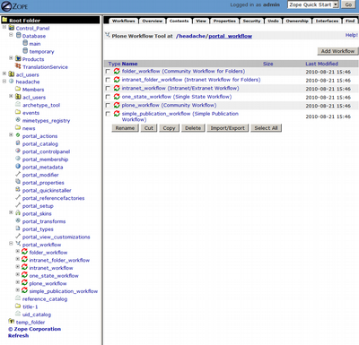Open the Workflows tab
The height and width of the screenshot is (345, 359).
pyautogui.click(x=124, y=21)
